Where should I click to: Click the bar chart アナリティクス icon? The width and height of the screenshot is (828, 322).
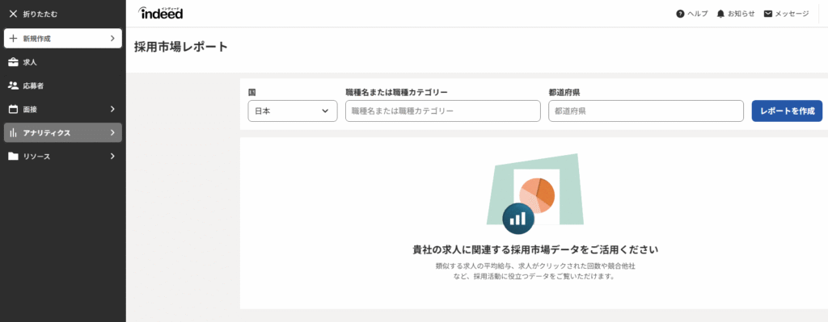14,133
